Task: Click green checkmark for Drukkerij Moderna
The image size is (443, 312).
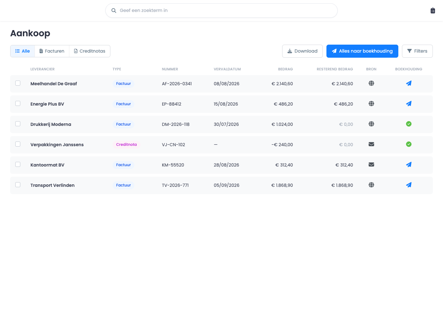Action: (409, 124)
